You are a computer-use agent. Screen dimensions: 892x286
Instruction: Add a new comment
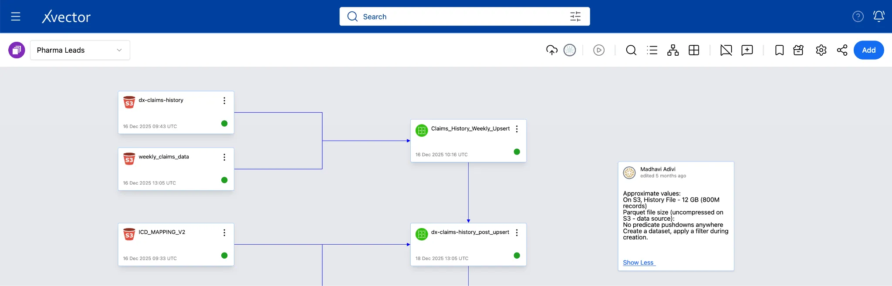pos(747,50)
